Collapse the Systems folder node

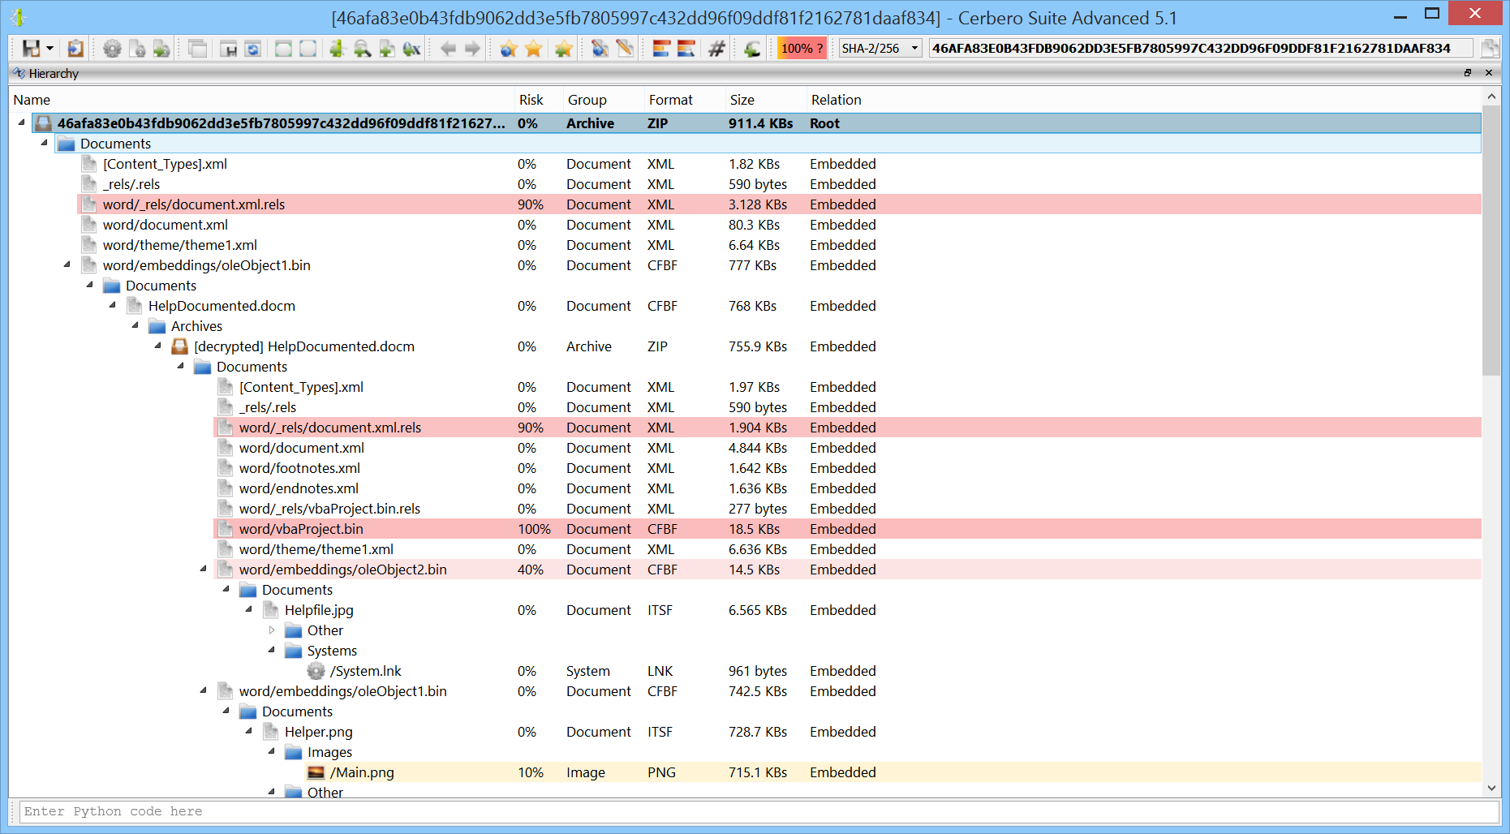(272, 650)
